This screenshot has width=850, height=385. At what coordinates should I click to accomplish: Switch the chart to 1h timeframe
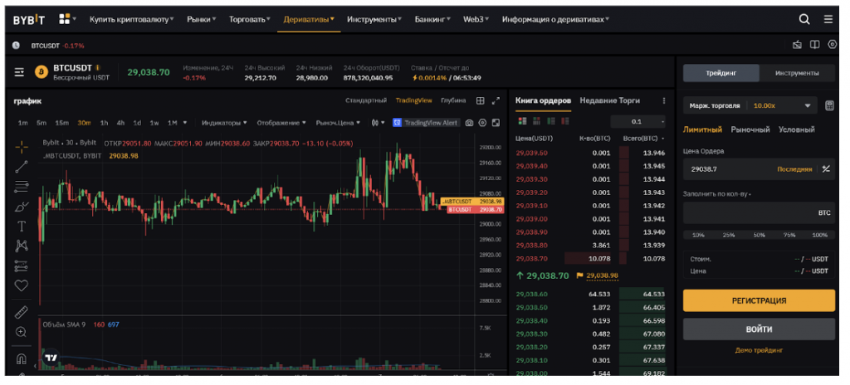(x=104, y=123)
